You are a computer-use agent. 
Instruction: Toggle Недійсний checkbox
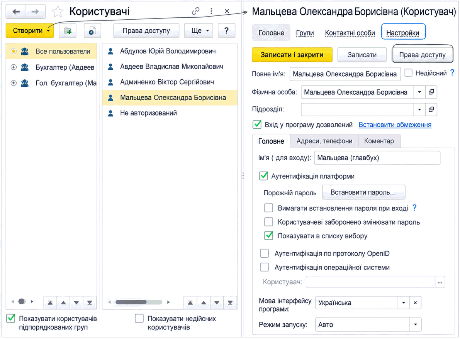click(x=408, y=72)
